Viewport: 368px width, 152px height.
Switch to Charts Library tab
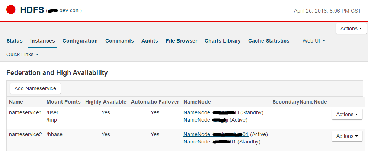[x=223, y=41]
